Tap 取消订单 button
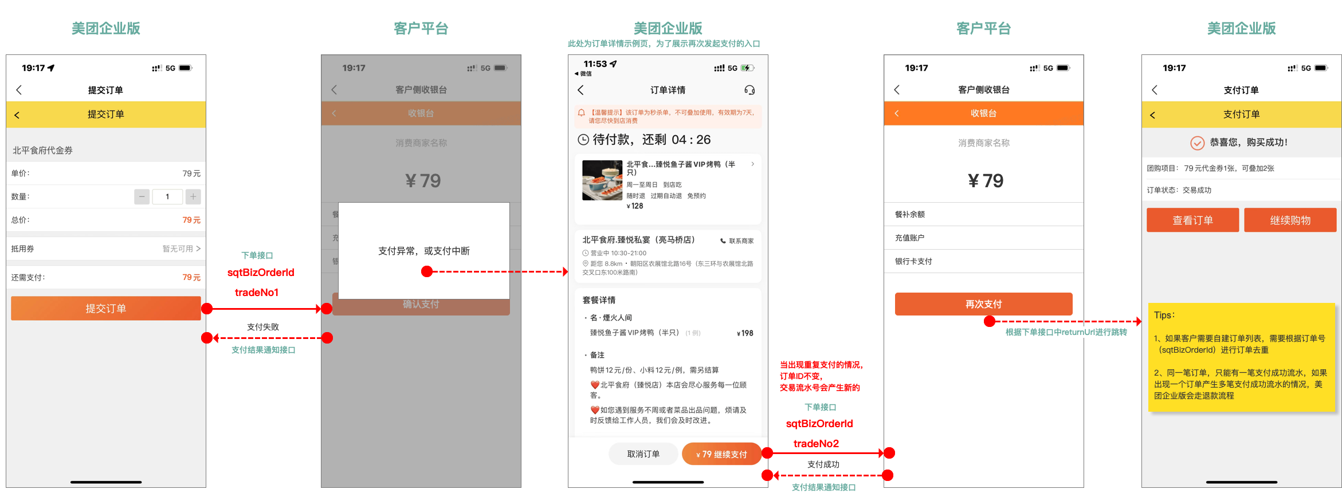Screen dimensions: 1342x493 pyautogui.click(x=643, y=454)
